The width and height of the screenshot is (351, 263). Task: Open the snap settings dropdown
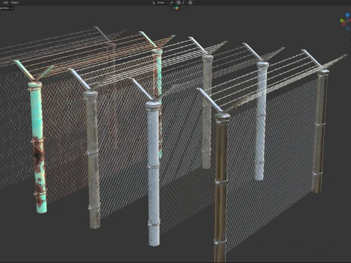184,2
